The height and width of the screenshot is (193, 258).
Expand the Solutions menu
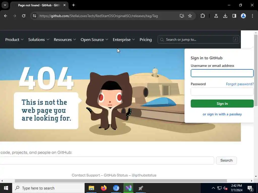point(39,39)
